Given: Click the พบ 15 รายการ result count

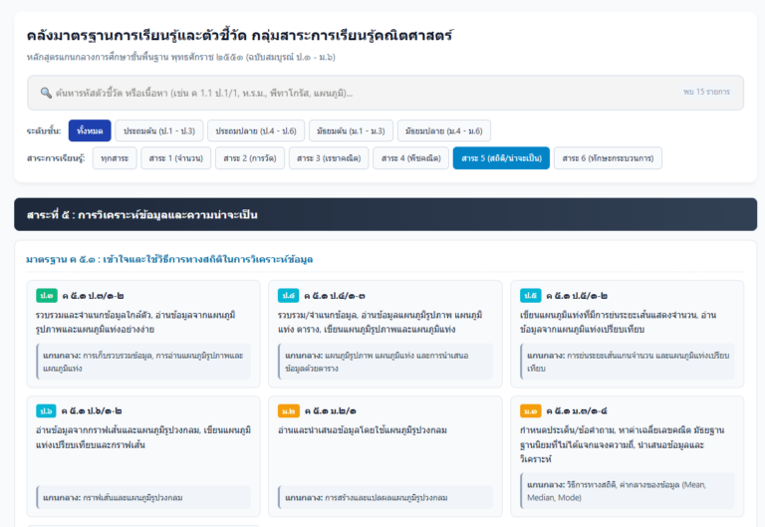Looking at the screenshot, I should pos(706,92).
